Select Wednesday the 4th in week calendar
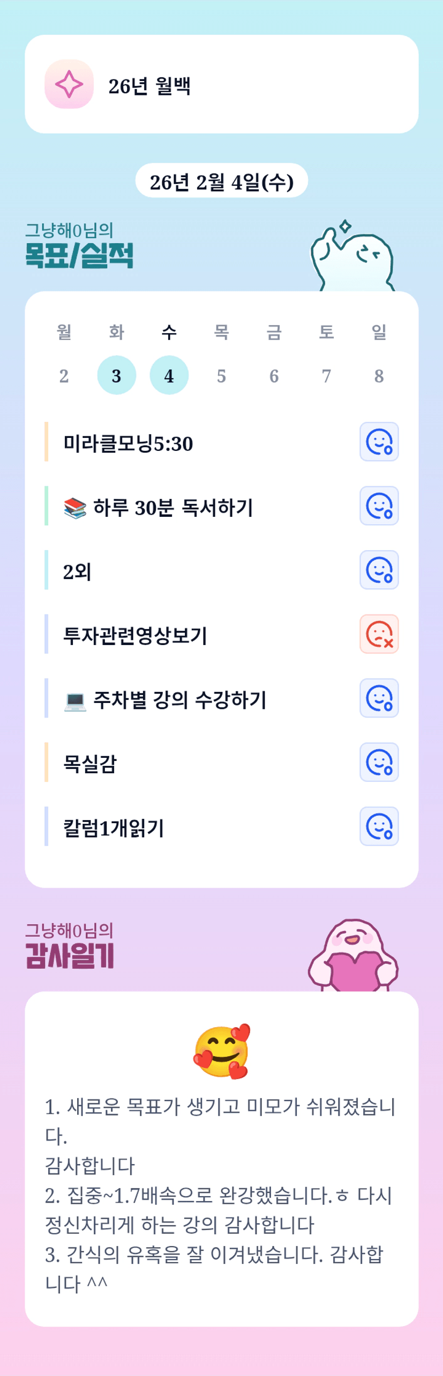This screenshot has width=443, height=1376. (x=169, y=375)
